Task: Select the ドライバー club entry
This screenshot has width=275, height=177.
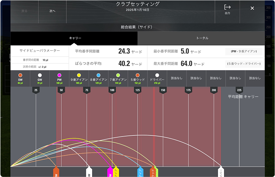Action: (157, 78)
